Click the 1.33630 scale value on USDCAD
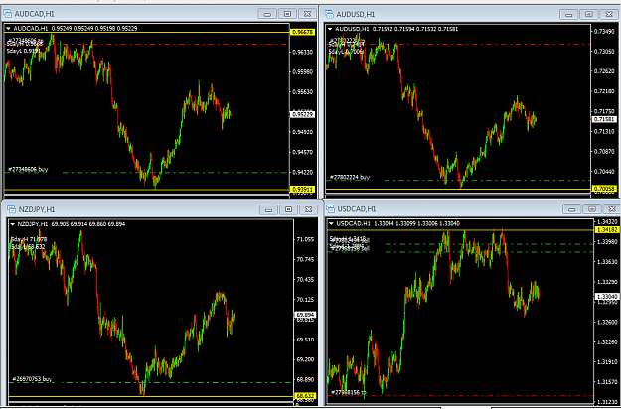The width and height of the screenshot is (621, 409). pos(607,262)
